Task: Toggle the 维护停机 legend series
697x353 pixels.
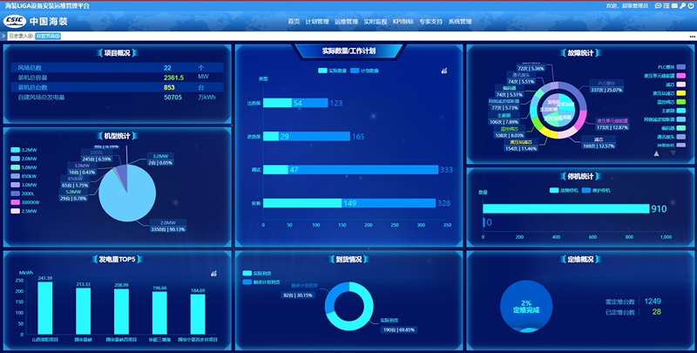Action: [596, 190]
